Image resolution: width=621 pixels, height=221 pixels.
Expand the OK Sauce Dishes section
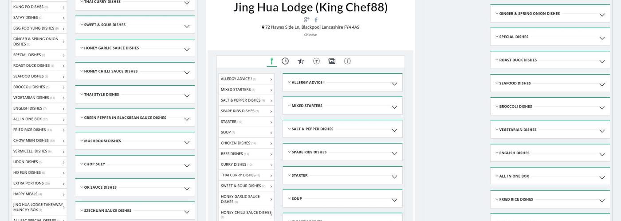135,187
